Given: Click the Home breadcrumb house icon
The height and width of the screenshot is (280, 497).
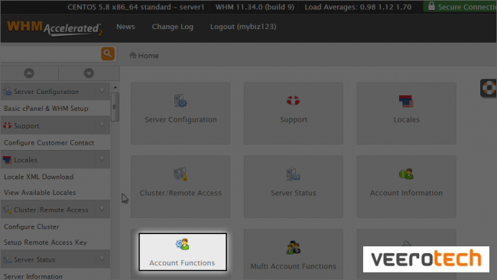Looking at the screenshot, I should (132, 55).
